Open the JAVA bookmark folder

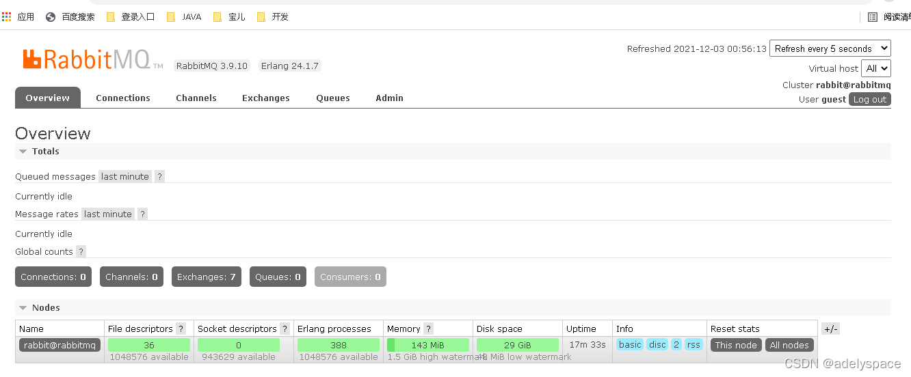(x=184, y=17)
